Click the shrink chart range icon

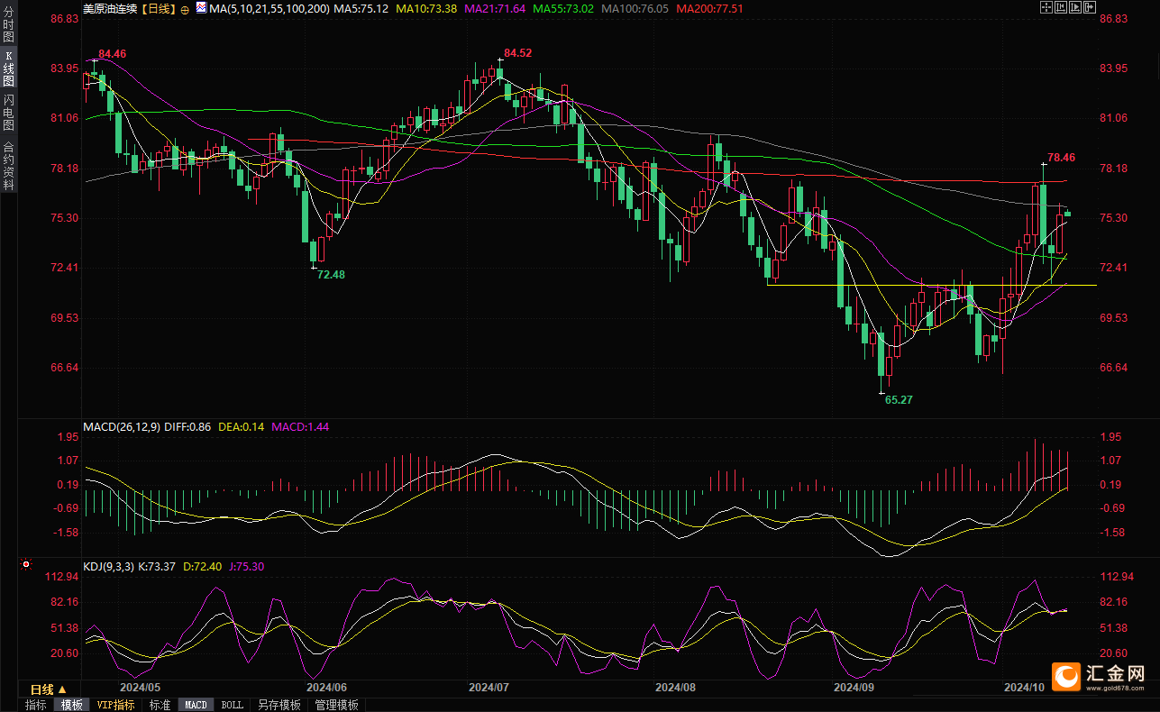(1061, 7)
